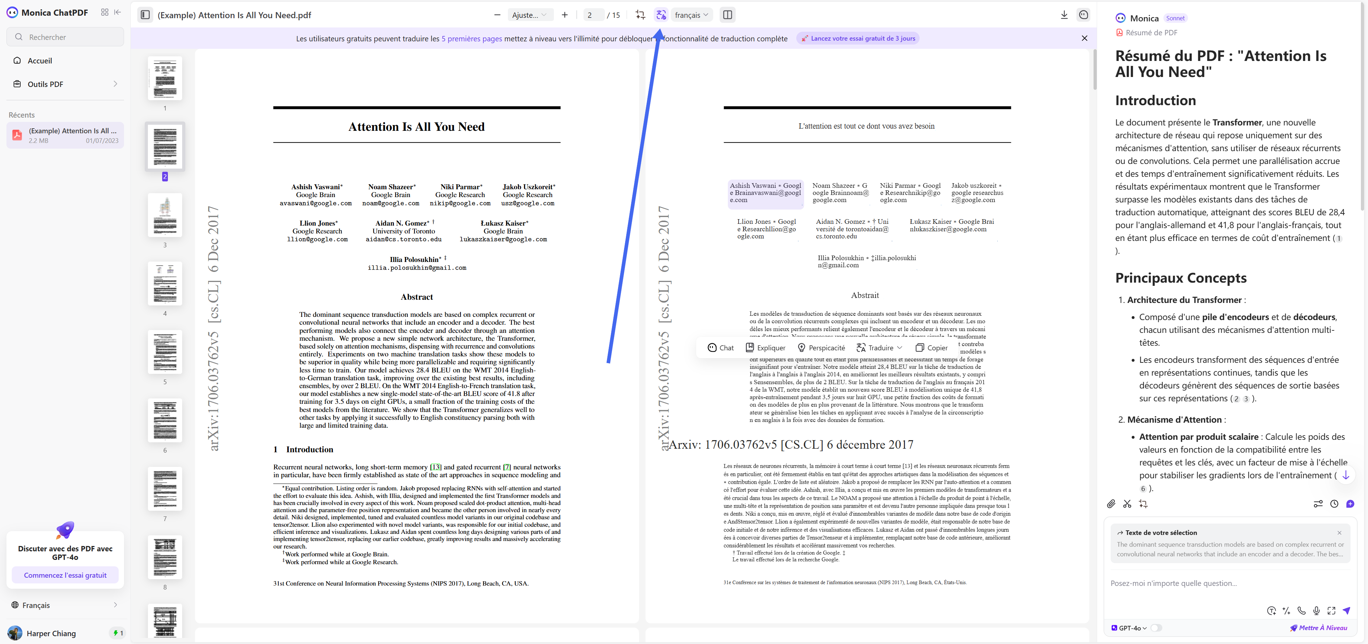
Task: Send the message with the purple arrow icon
Action: point(1346,610)
